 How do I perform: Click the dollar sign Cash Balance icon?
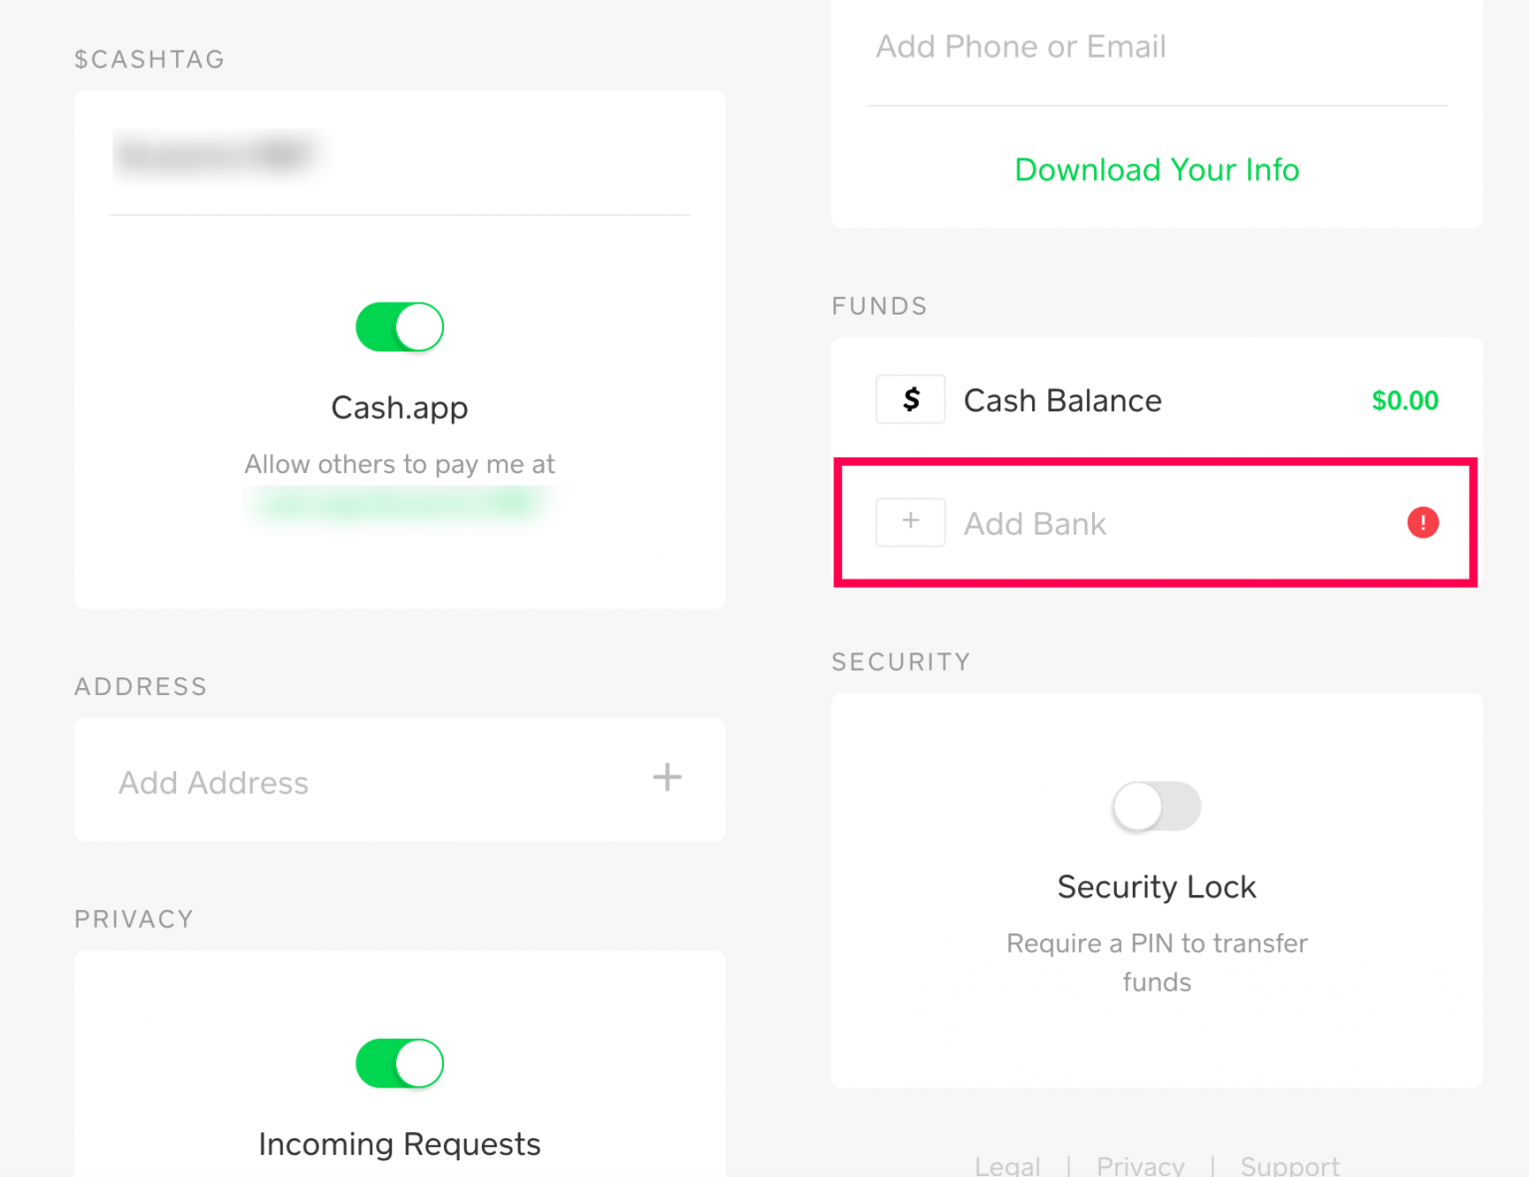[x=910, y=399]
